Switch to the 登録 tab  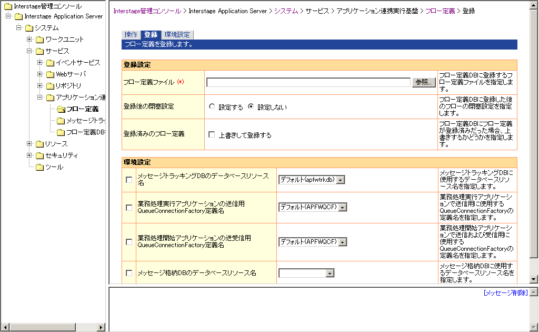click(151, 35)
